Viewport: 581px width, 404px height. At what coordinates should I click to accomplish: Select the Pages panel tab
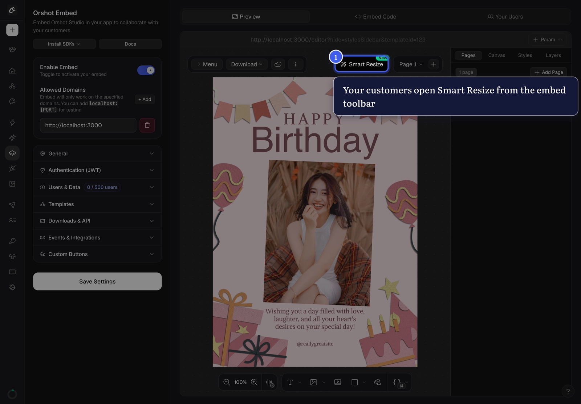tap(468, 55)
